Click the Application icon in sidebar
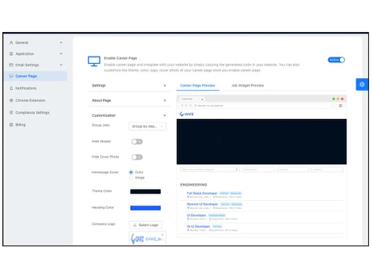The height and width of the screenshot is (279, 372). click(x=11, y=54)
